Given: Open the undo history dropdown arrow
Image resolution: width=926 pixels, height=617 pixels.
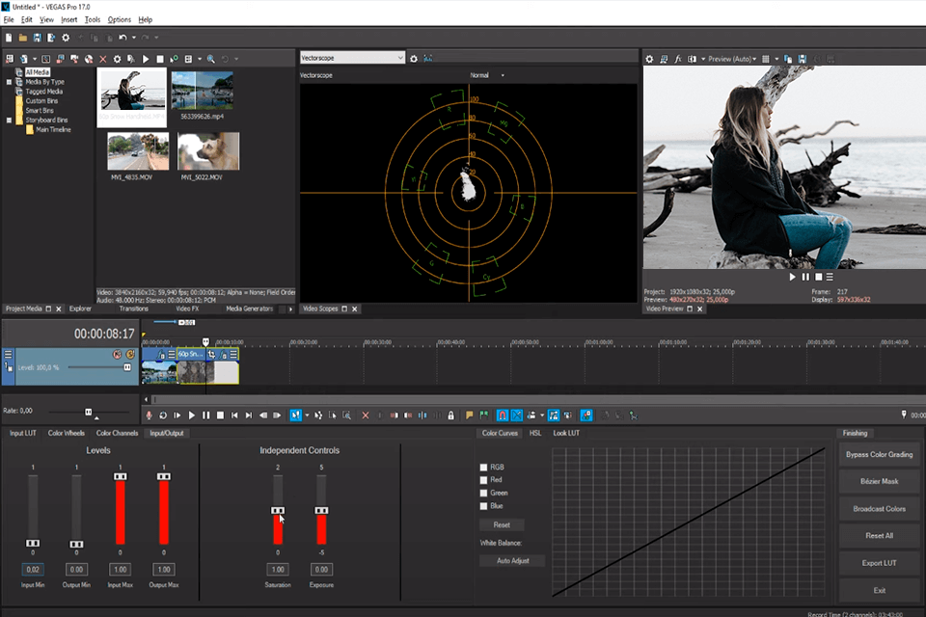Looking at the screenshot, I should coord(134,38).
